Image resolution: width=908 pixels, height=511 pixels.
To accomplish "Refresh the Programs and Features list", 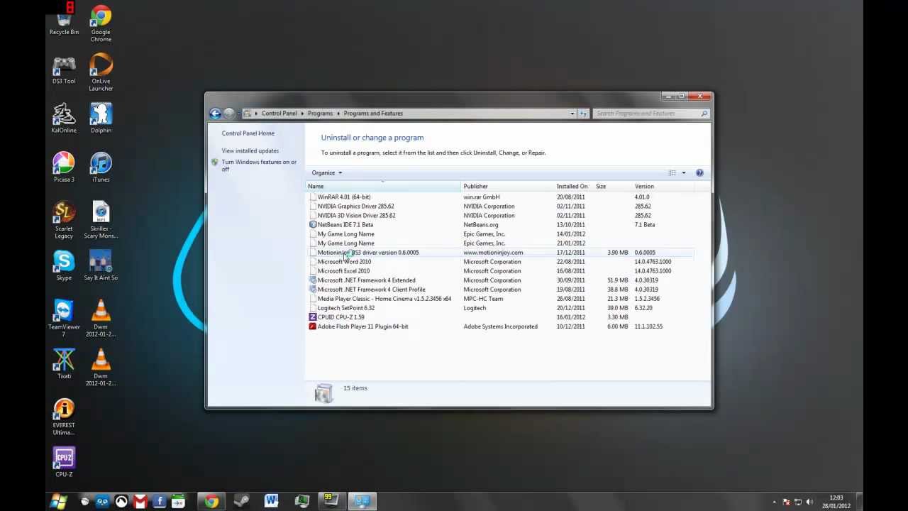I will (583, 114).
